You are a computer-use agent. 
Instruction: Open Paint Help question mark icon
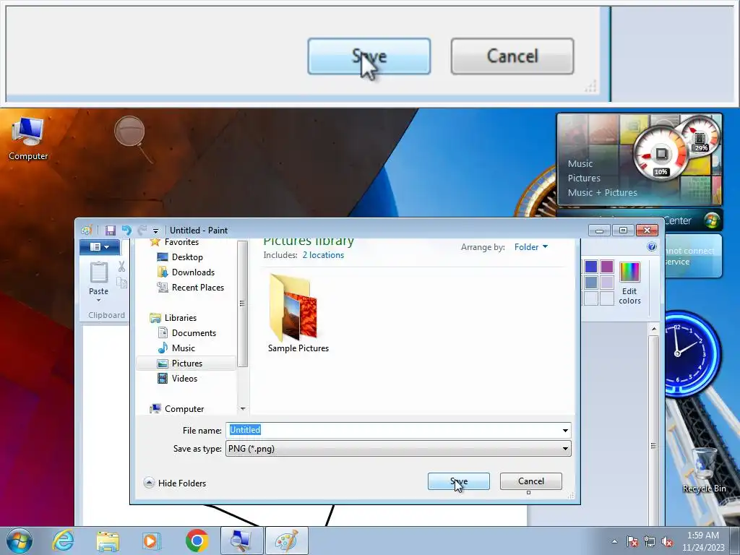click(x=652, y=247)
